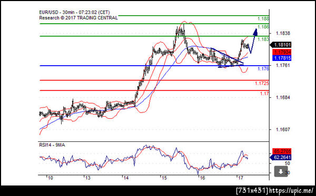The width and height of the screenshot is (316, 196).
Task: Click the date label 15 on time axis
Action: [x=164, y=178]
